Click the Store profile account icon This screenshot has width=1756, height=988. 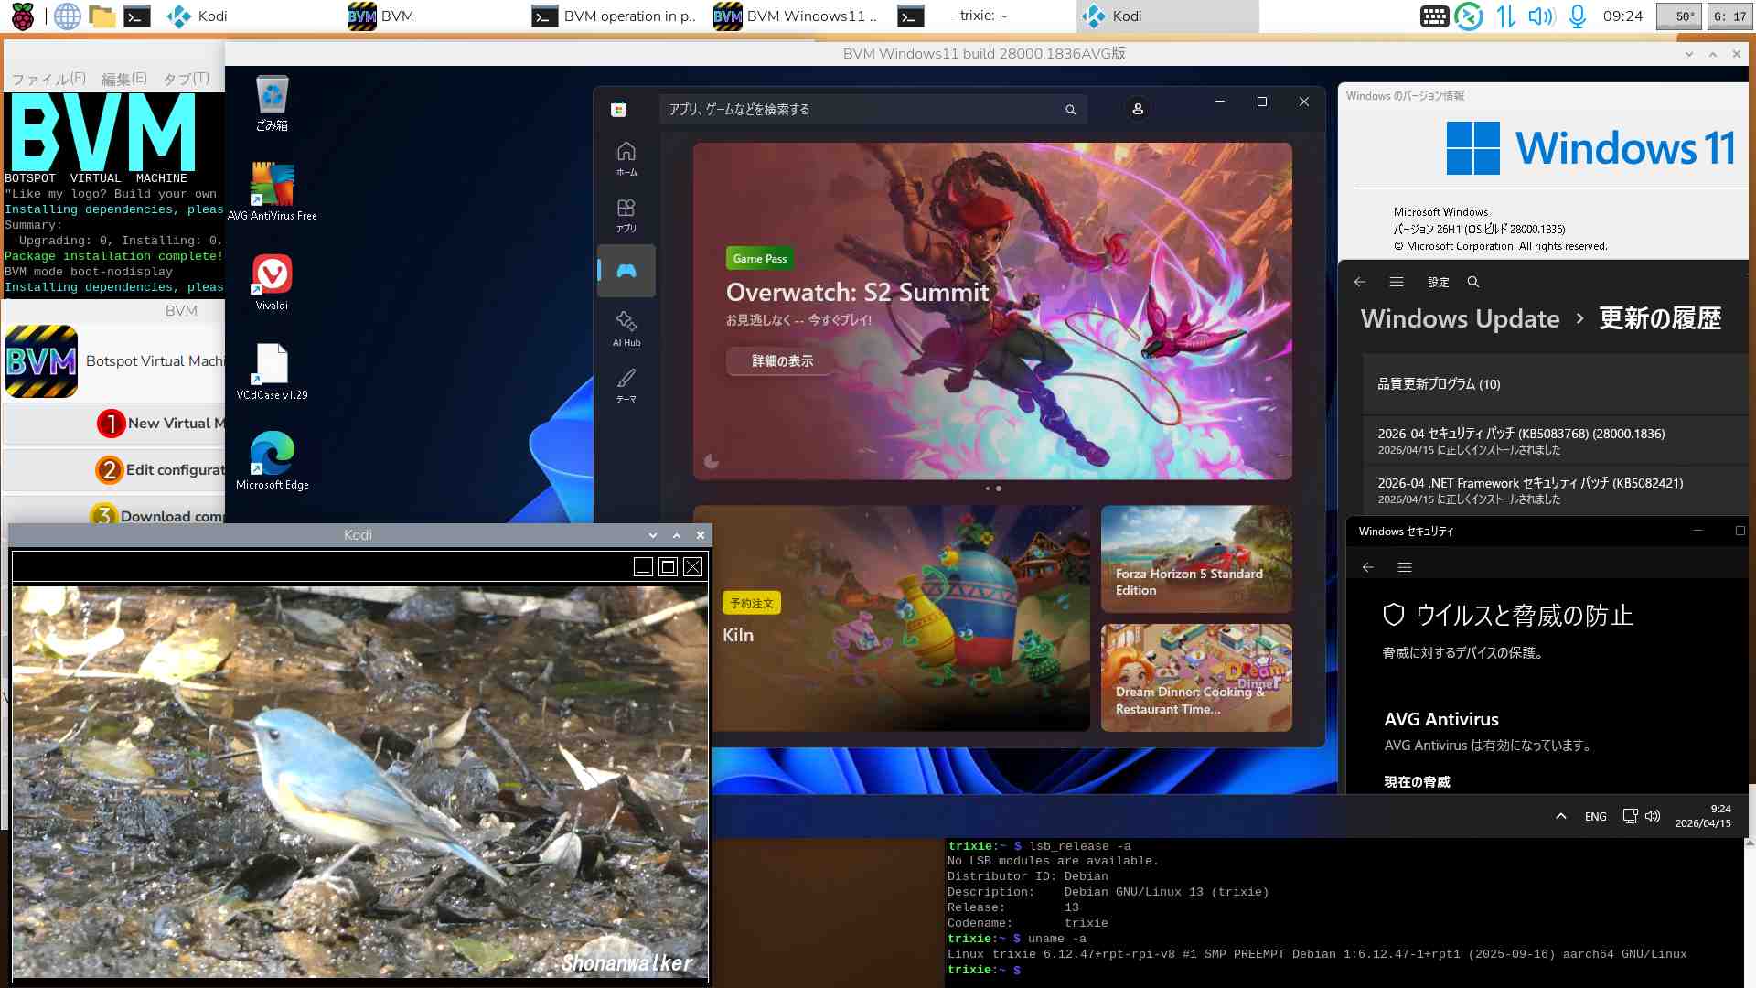click(x=1138, y=109)
